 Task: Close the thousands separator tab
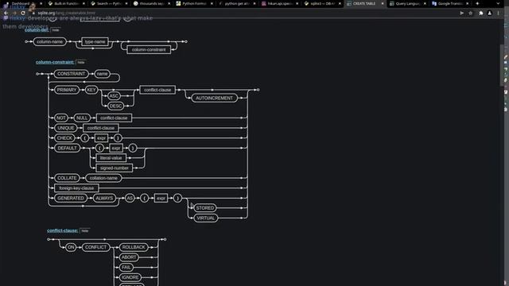coord(169,3)
